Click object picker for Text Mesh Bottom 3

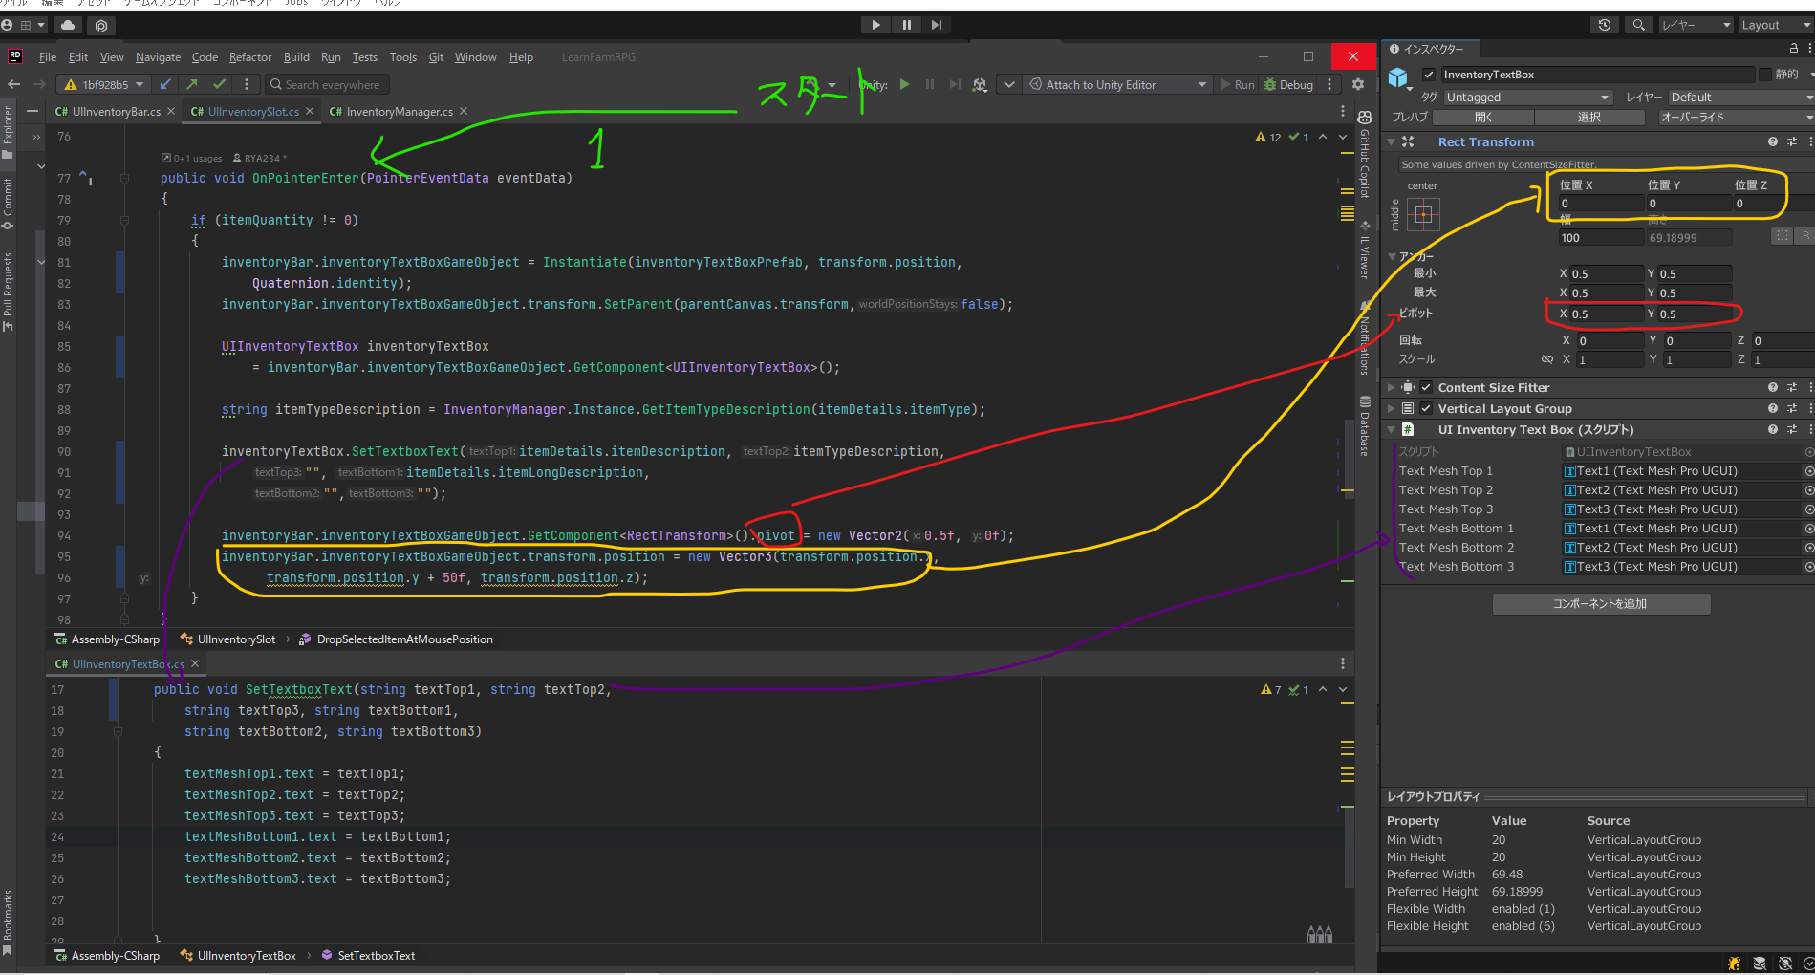[x=1809, y=567]
